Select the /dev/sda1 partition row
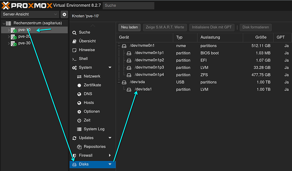Viewport: 292px width, 171px height. [204, 90]
